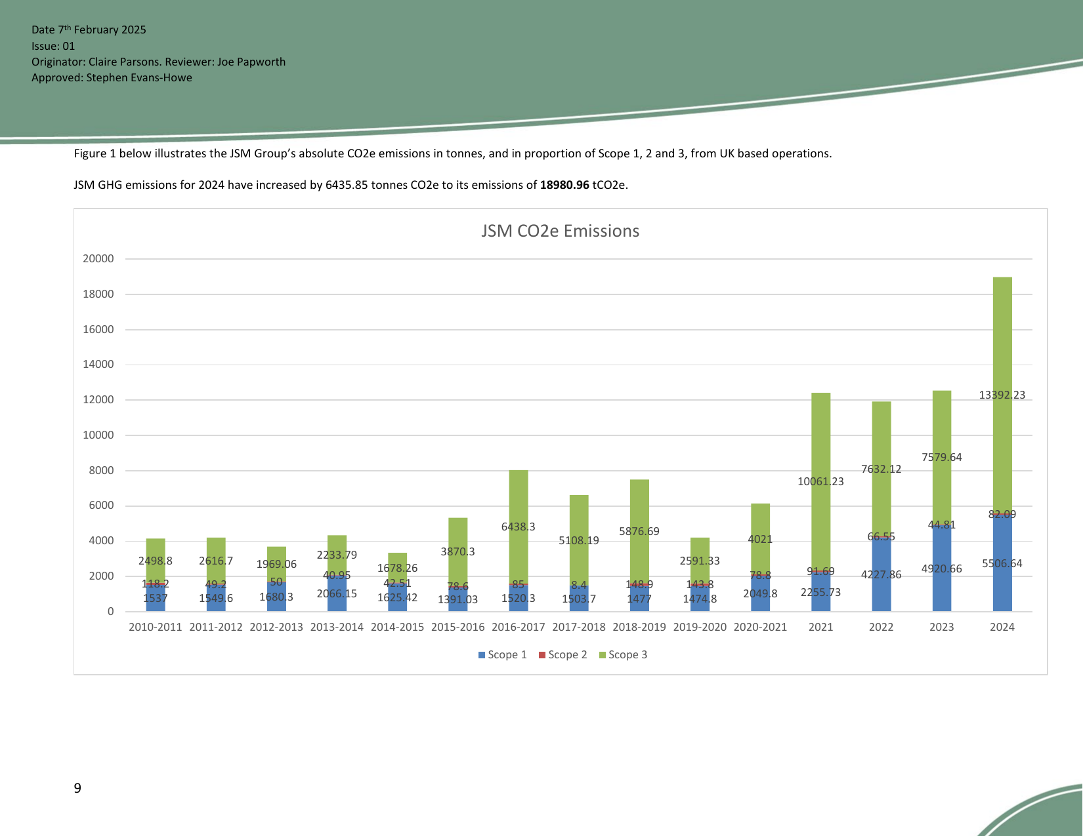The image size is (1083, 836).
Task: Click the 13392.23 data label
Action: [1002, 395]
